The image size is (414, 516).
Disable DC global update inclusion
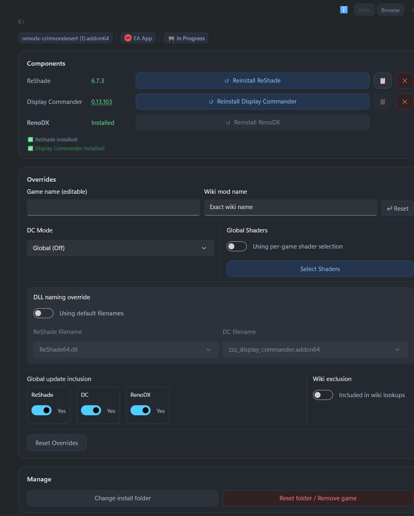pyautogui.click(x=91, y=410)
